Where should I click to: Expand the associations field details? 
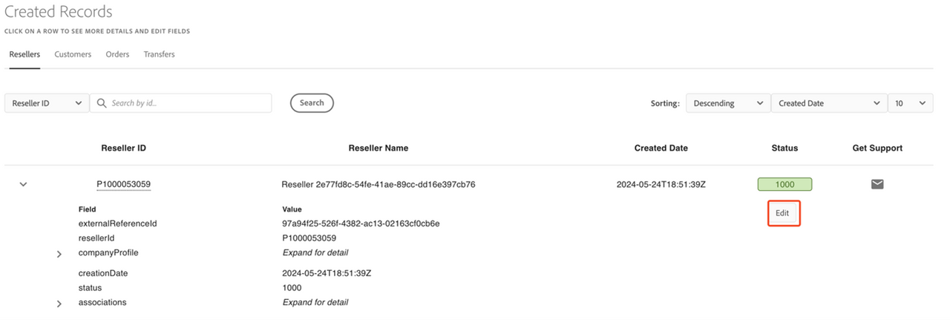pyautogui.click(x=59, y=304)
